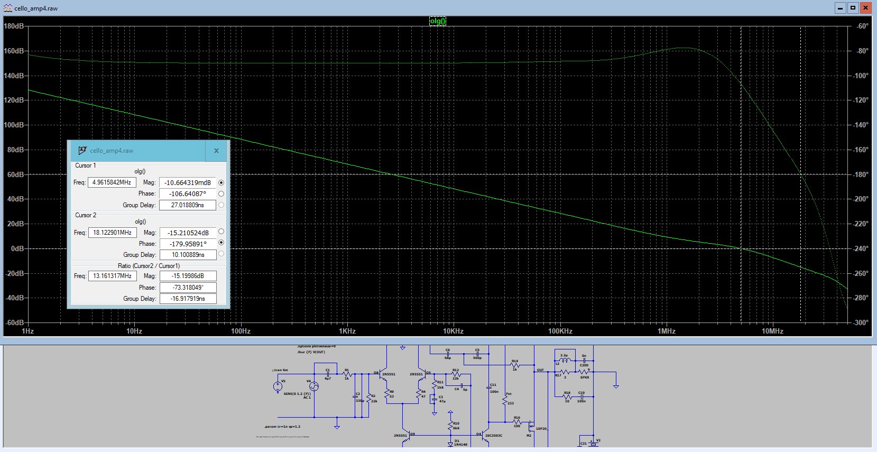Click the Cursor 2 Freq field

coord(112,233)
